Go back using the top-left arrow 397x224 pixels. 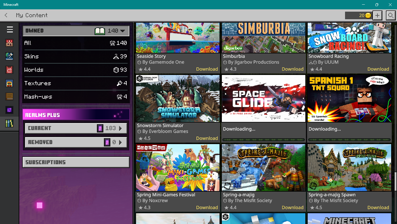pos(6,15)
